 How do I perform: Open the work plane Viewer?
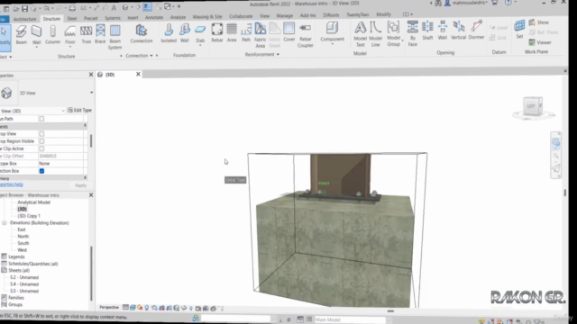[x=540, y=42]
